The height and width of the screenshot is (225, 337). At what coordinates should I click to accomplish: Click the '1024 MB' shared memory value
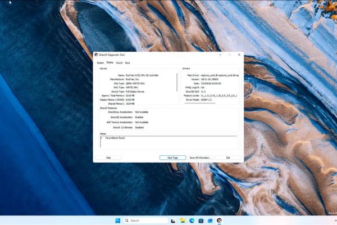[130, 103]
